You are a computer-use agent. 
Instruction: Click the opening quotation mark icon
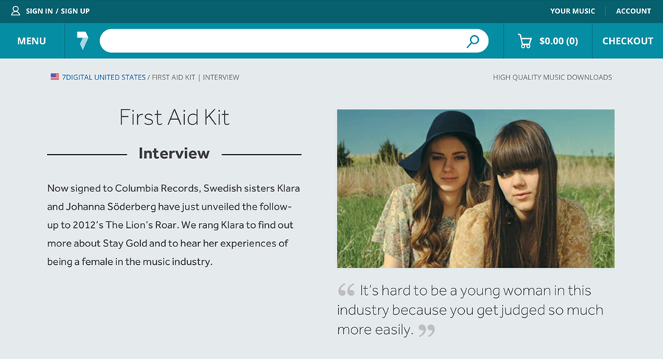346,290
